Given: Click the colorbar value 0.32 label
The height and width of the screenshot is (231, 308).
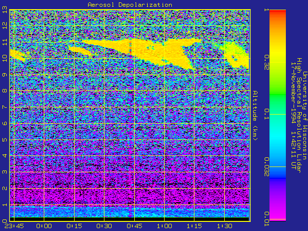Looking at the screenshot, I should point(266,63).
